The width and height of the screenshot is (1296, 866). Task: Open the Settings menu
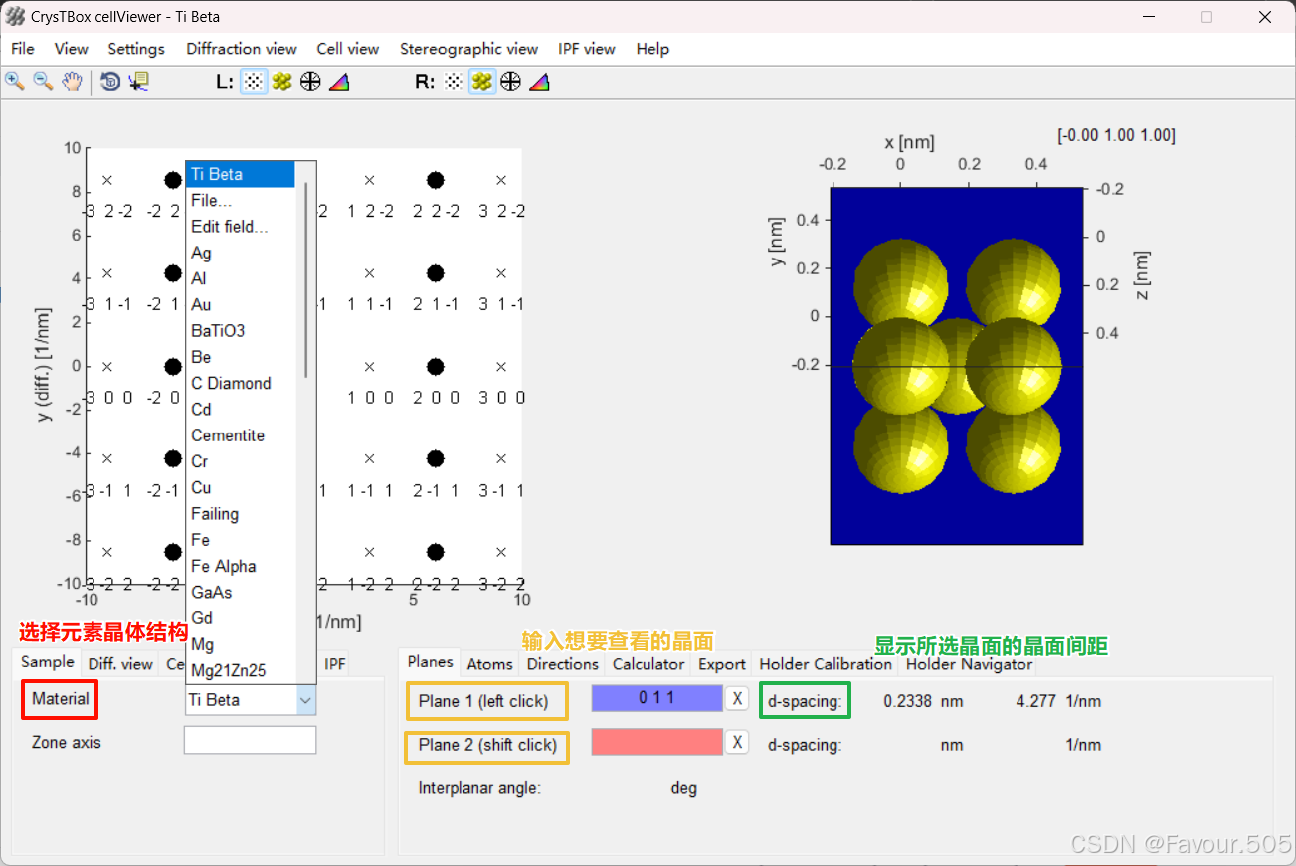point(136,49)
